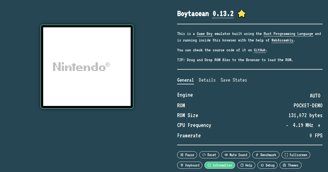The image size is (328, 172).
Task: Open the Rust Programming Language link
Action: pos(288,34)
